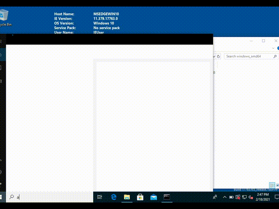Refresh the Explorer folder view
The height and width of the screenshot is (209, 279).
pos(218,57)
